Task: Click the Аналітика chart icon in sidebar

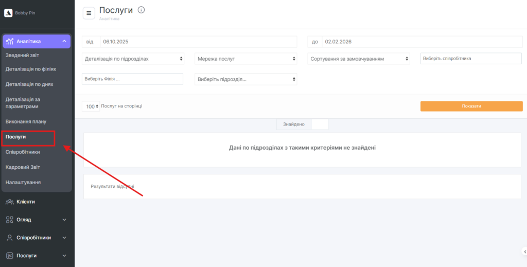Action: [x=9, y=41]
